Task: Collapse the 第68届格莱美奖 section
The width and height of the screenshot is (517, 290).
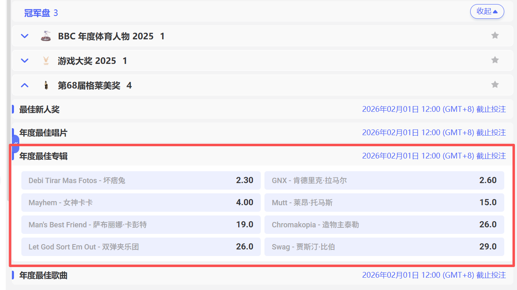Action: pos(25,85)
